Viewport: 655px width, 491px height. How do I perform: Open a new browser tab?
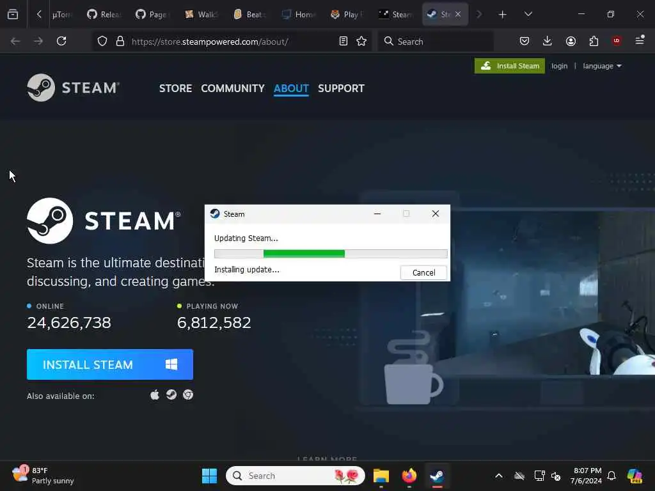(x=503, y=15)
